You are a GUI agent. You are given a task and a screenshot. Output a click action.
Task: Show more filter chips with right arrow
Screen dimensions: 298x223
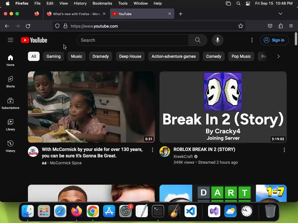(279, 56)
